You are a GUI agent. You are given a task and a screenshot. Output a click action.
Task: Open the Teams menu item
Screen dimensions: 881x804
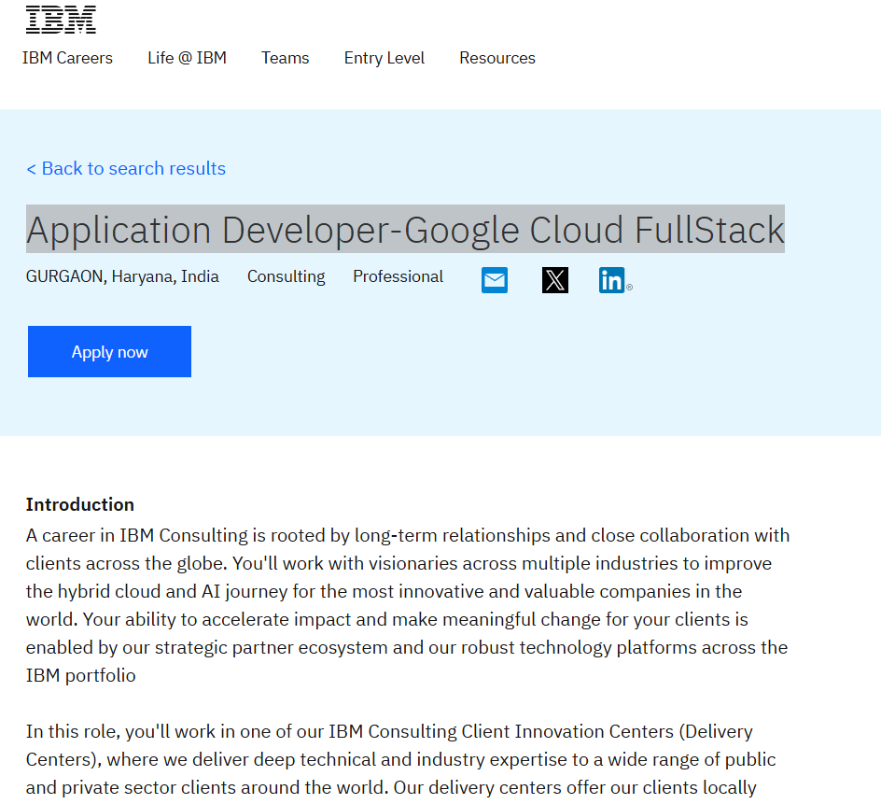(285, 58)
